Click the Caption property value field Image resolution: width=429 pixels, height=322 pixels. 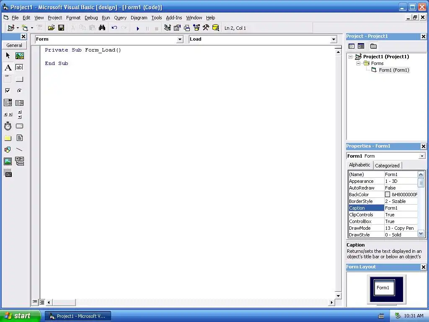point(401,208)
